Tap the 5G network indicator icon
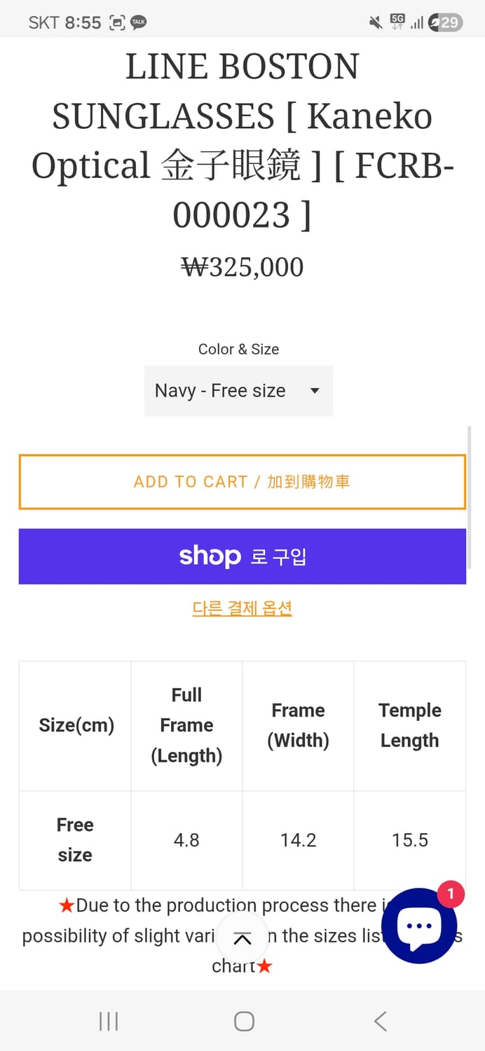 [398, 20]
